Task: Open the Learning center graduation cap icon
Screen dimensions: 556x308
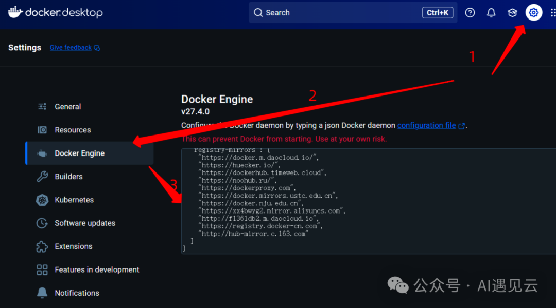Action: pos(512,13)
